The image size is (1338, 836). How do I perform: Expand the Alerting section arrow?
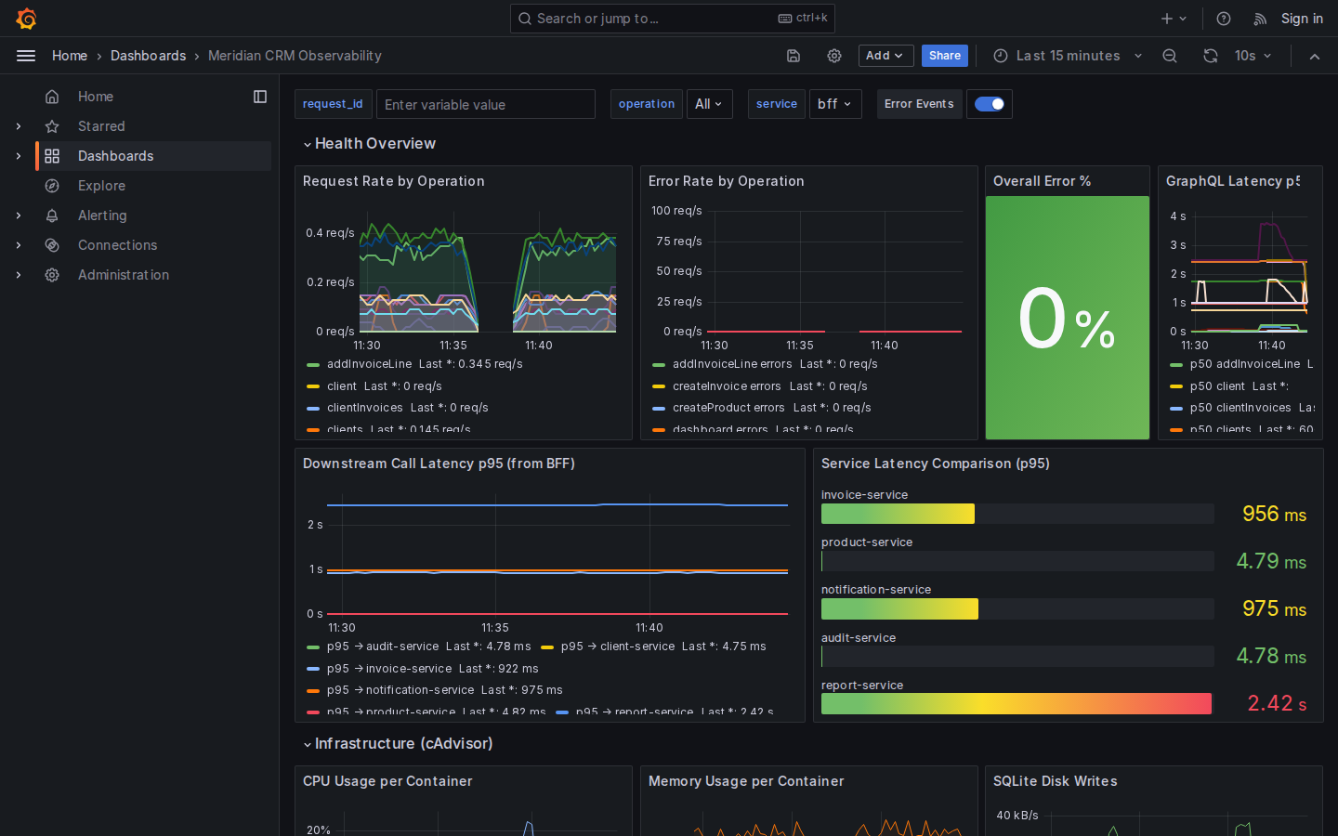(18, 216)
